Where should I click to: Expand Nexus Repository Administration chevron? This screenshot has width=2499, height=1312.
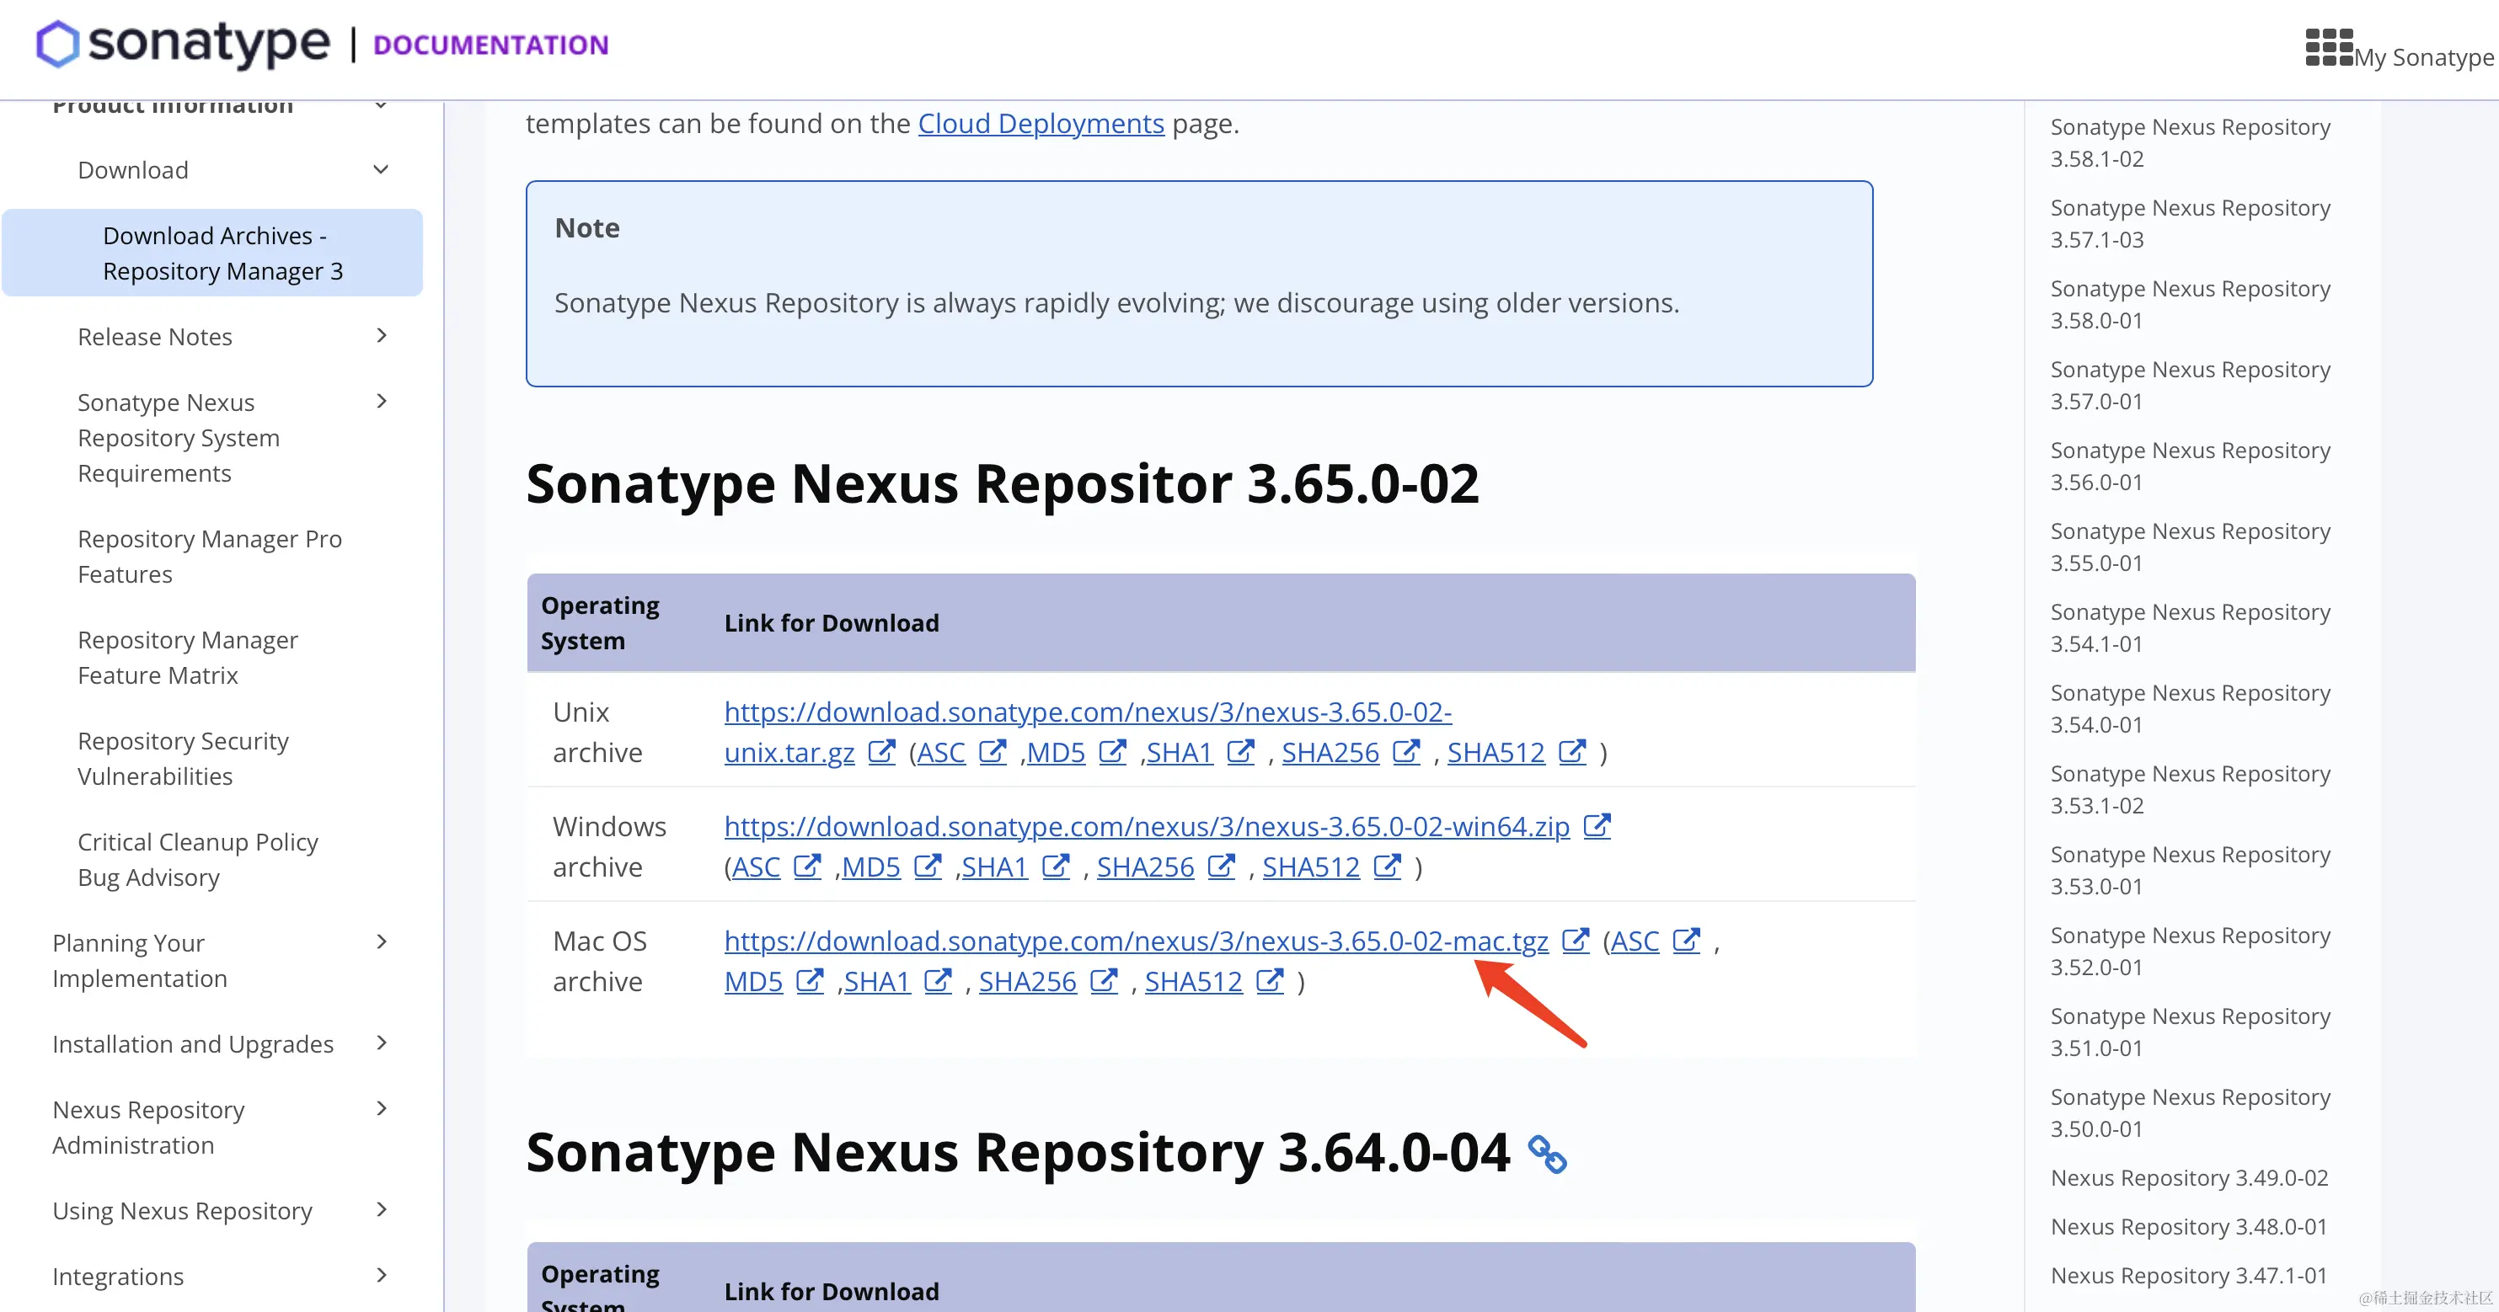(x=381, y=1109)
